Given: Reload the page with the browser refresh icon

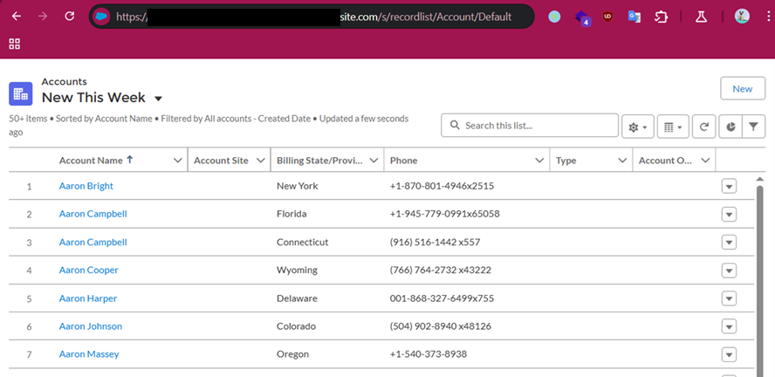Looking at the screenshot, I should [70, 17].
